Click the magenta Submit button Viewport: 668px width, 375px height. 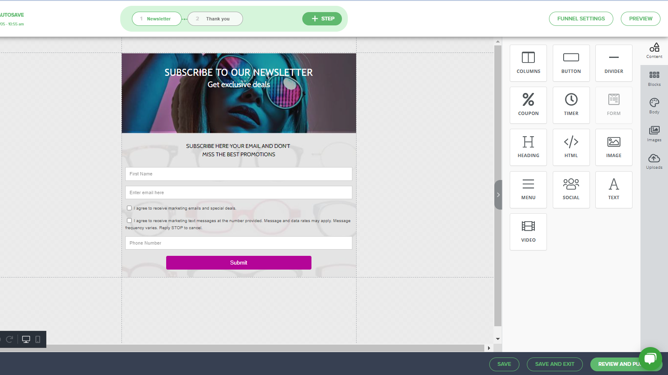tap(238, 262)
